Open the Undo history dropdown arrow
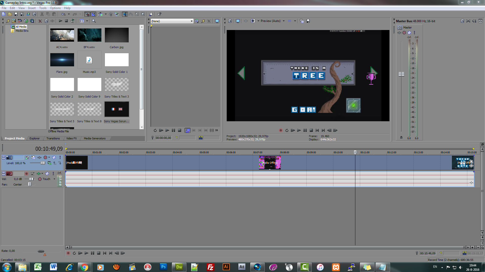Image resolution: width=485 pixels, height=272 pixels. (x=69, y=14)
